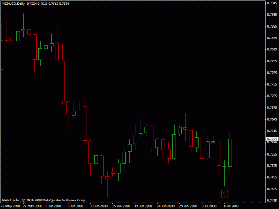This screenshot has height=209, width=279.
Task: Click the NZDUSD,Daily chart title
Action: [x=13, y=4]
